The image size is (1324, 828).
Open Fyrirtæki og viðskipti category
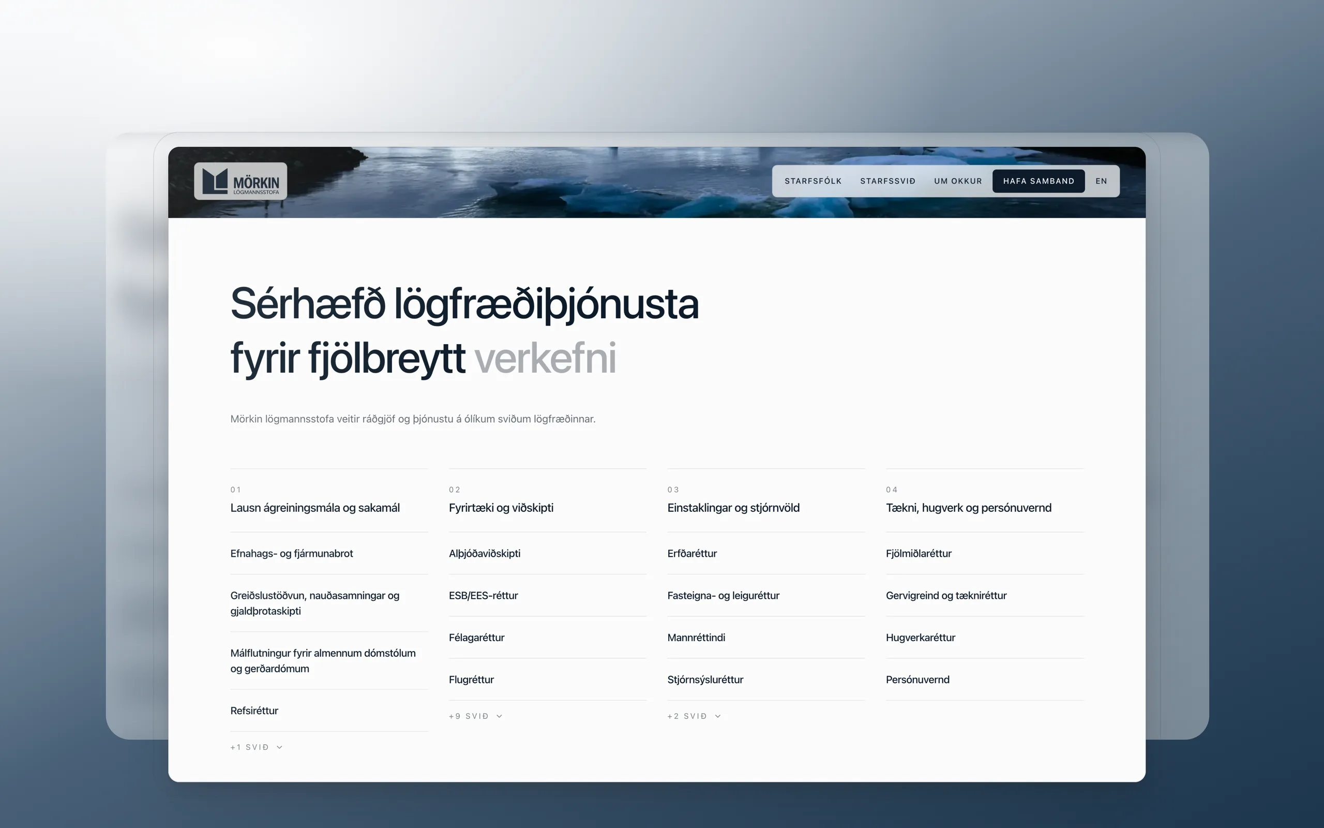[501, 508]
